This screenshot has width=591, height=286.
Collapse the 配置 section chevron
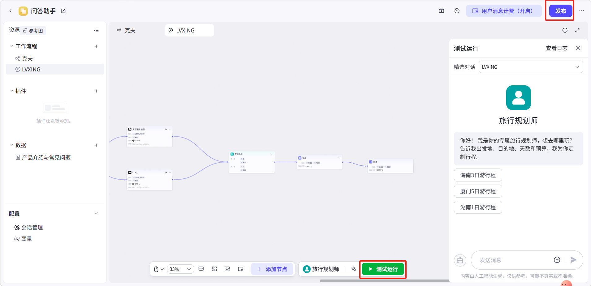click(96, 213)
